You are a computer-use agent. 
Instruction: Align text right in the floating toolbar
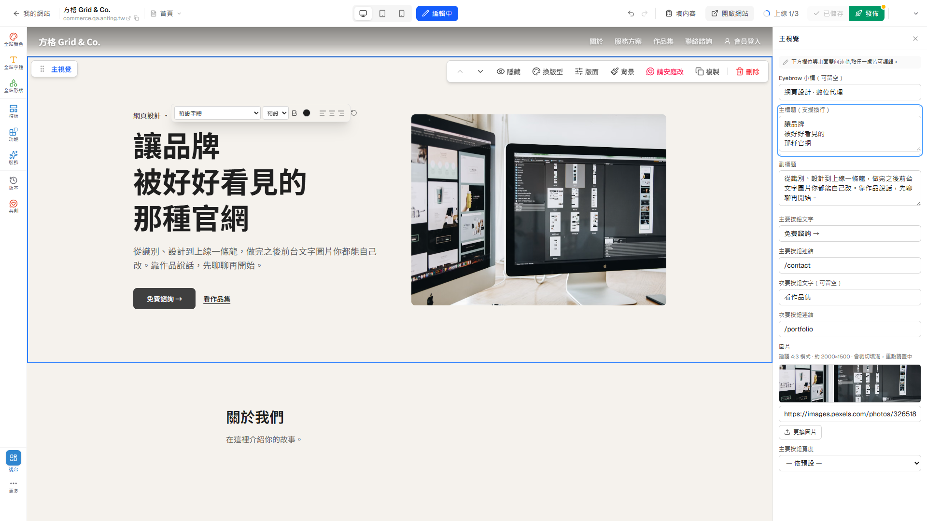tap(341, 113)
